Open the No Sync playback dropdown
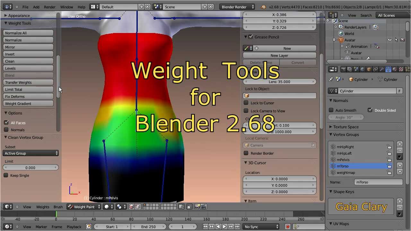The image size is (411, 231). click(261, 227)
